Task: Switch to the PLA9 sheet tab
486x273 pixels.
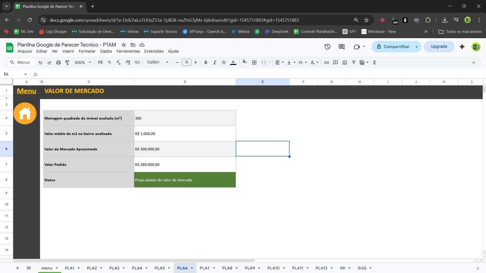Action: [250, 268]
